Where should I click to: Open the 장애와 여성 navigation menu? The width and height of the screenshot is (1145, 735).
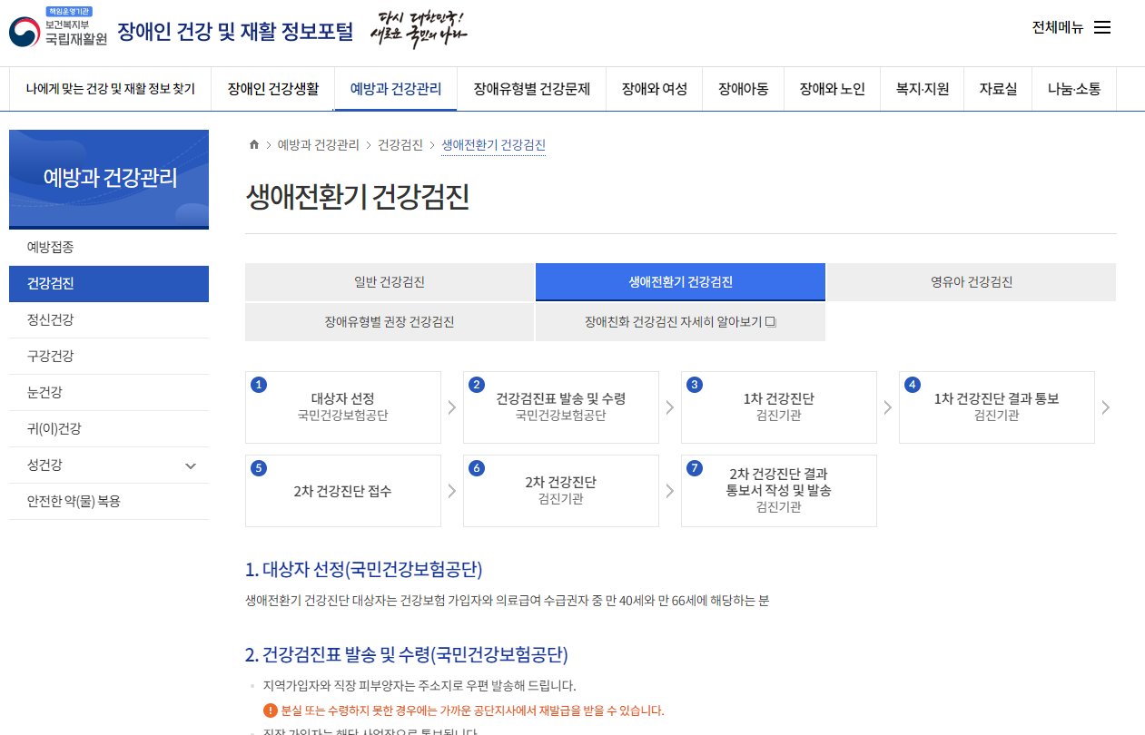click(653, 88)
